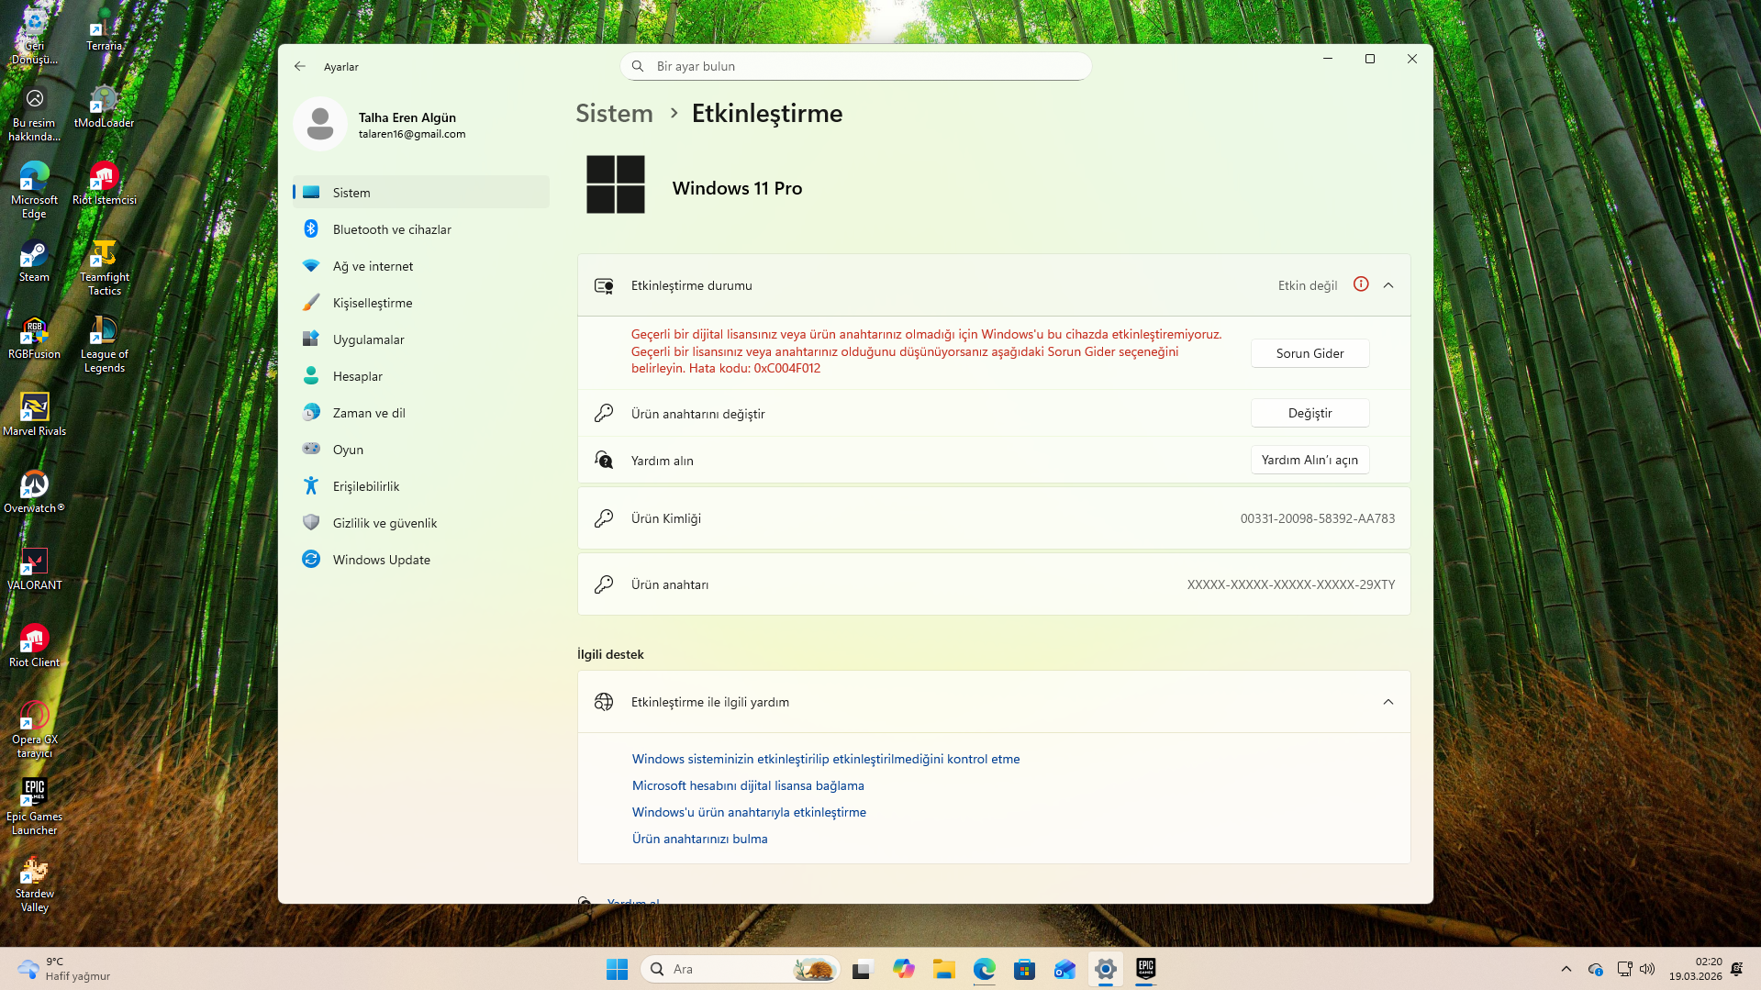Click the Ürün Kimliği value 00331-20098-58392-AA783
Image resolution: width=1761 pixels, height=990 pixels.
[1317, 518]
